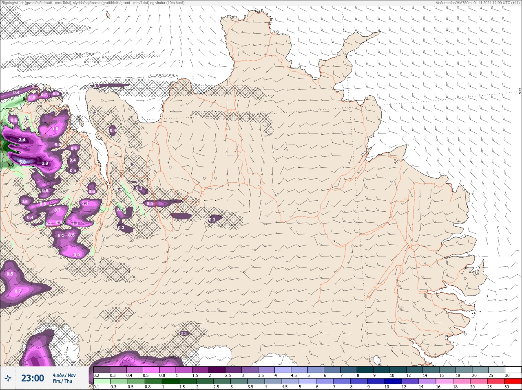Click the 'Fim./ Thu' weekday label
This screenshot has height=390, width=522.
click(x=62, y=381)
